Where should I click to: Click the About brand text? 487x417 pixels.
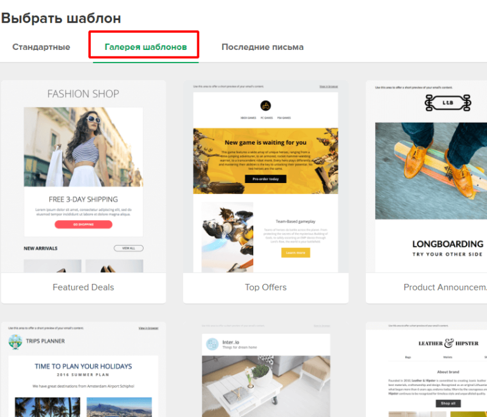tap(448, 372)
